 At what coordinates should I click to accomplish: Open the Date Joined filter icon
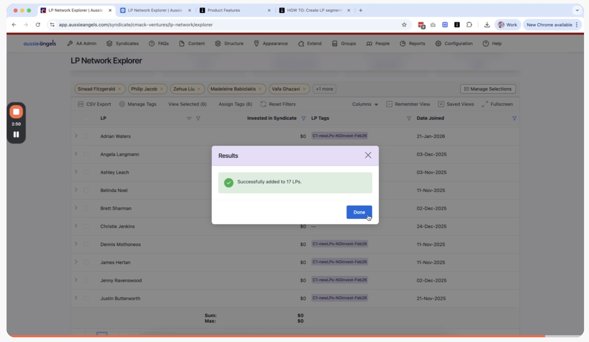514,118
